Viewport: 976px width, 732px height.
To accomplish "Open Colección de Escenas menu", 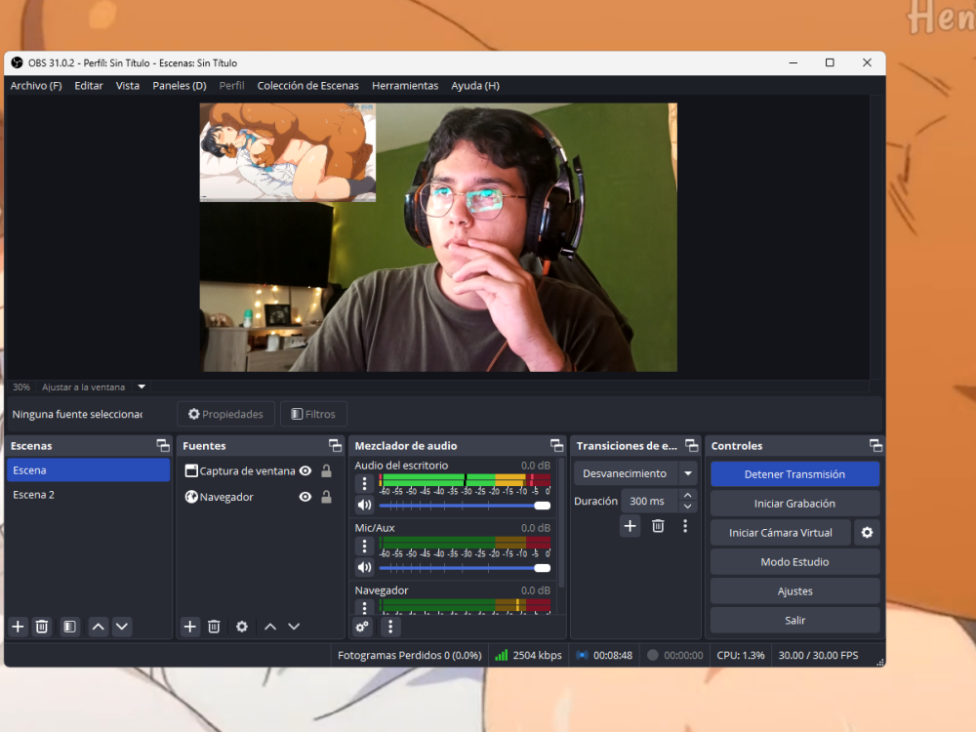I will (x=308, y=85).
